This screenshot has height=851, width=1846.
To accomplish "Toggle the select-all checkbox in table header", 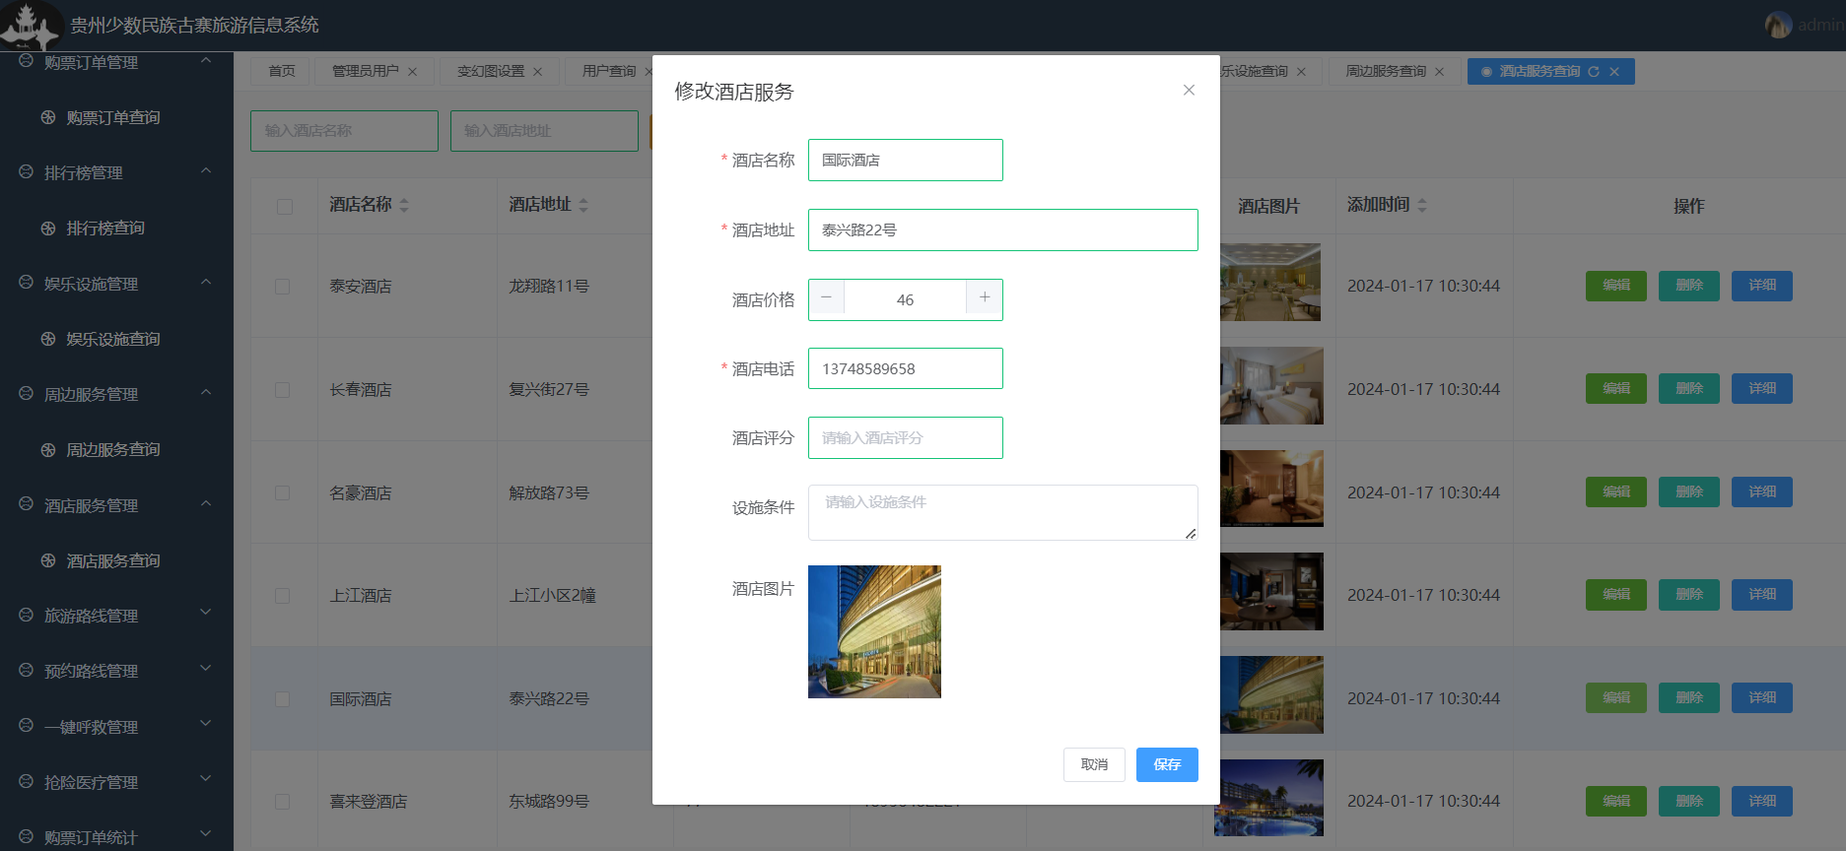I will point(285,206).
